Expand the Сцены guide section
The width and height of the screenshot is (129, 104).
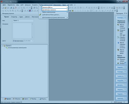click(125, 76)
